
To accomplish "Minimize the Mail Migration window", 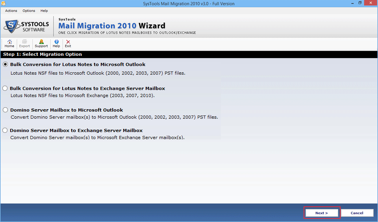I will coord(352,3).
